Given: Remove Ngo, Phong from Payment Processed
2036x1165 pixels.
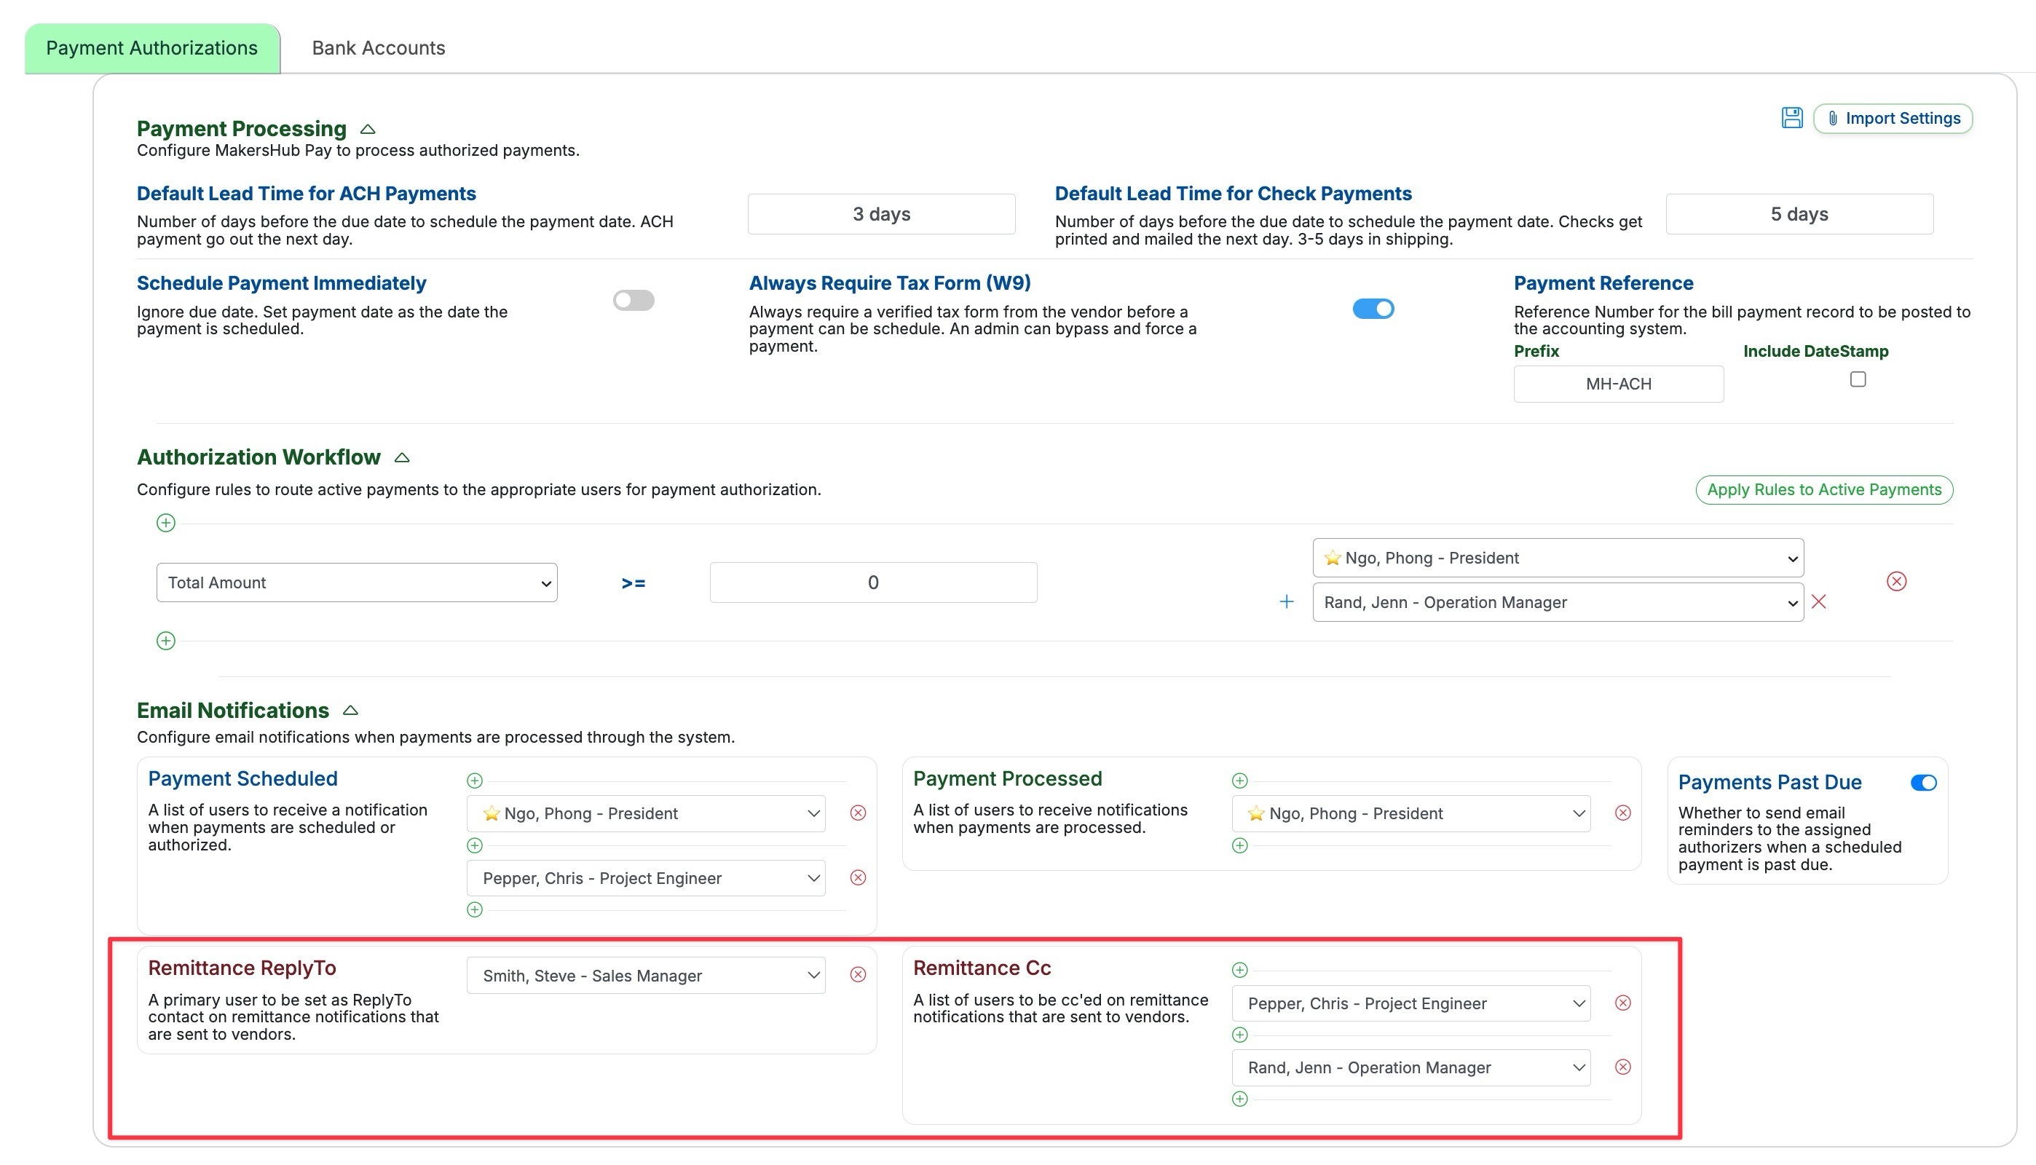Looking at the screenshot, I should [1622, 814].
